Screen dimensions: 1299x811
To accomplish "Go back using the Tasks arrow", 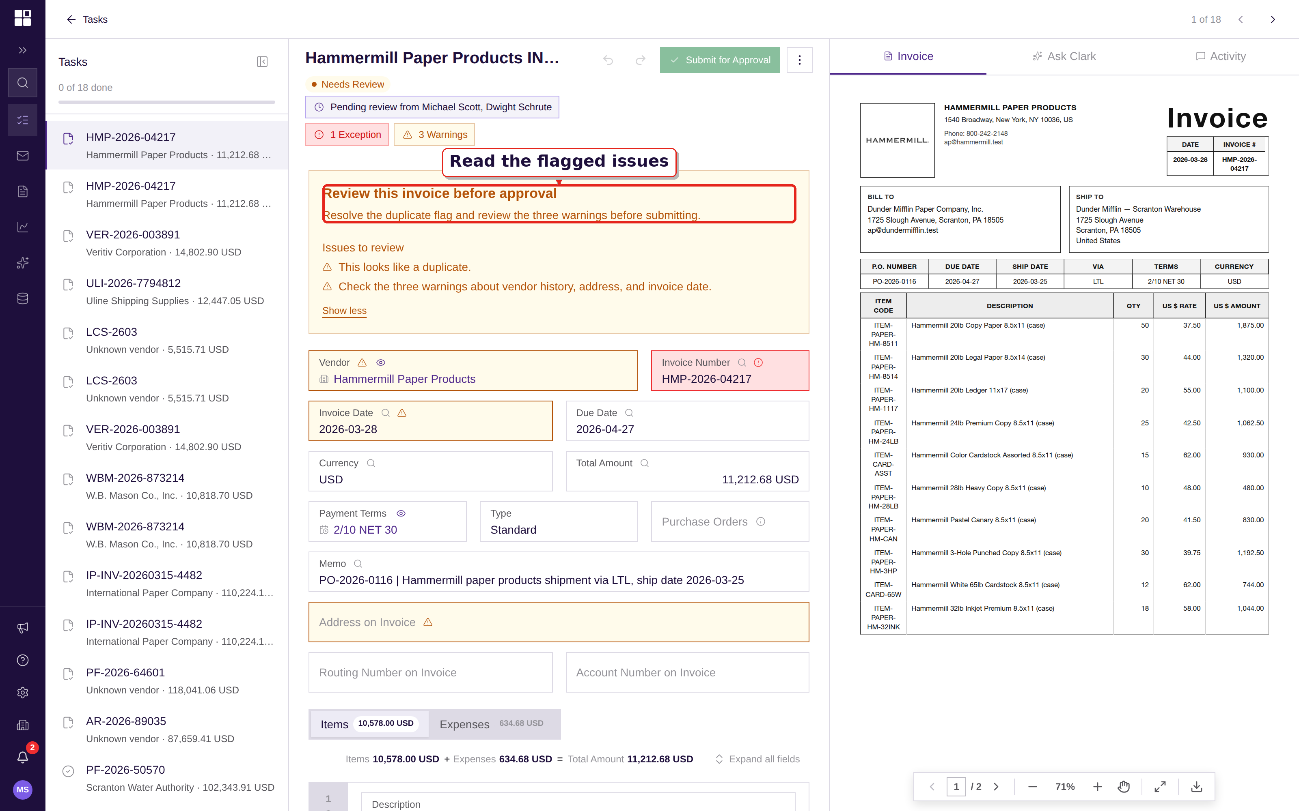I will [x=86, y=19].
